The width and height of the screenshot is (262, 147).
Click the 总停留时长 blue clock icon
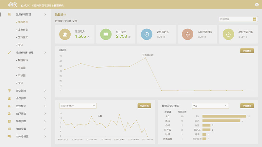click(x=147, y=34)
